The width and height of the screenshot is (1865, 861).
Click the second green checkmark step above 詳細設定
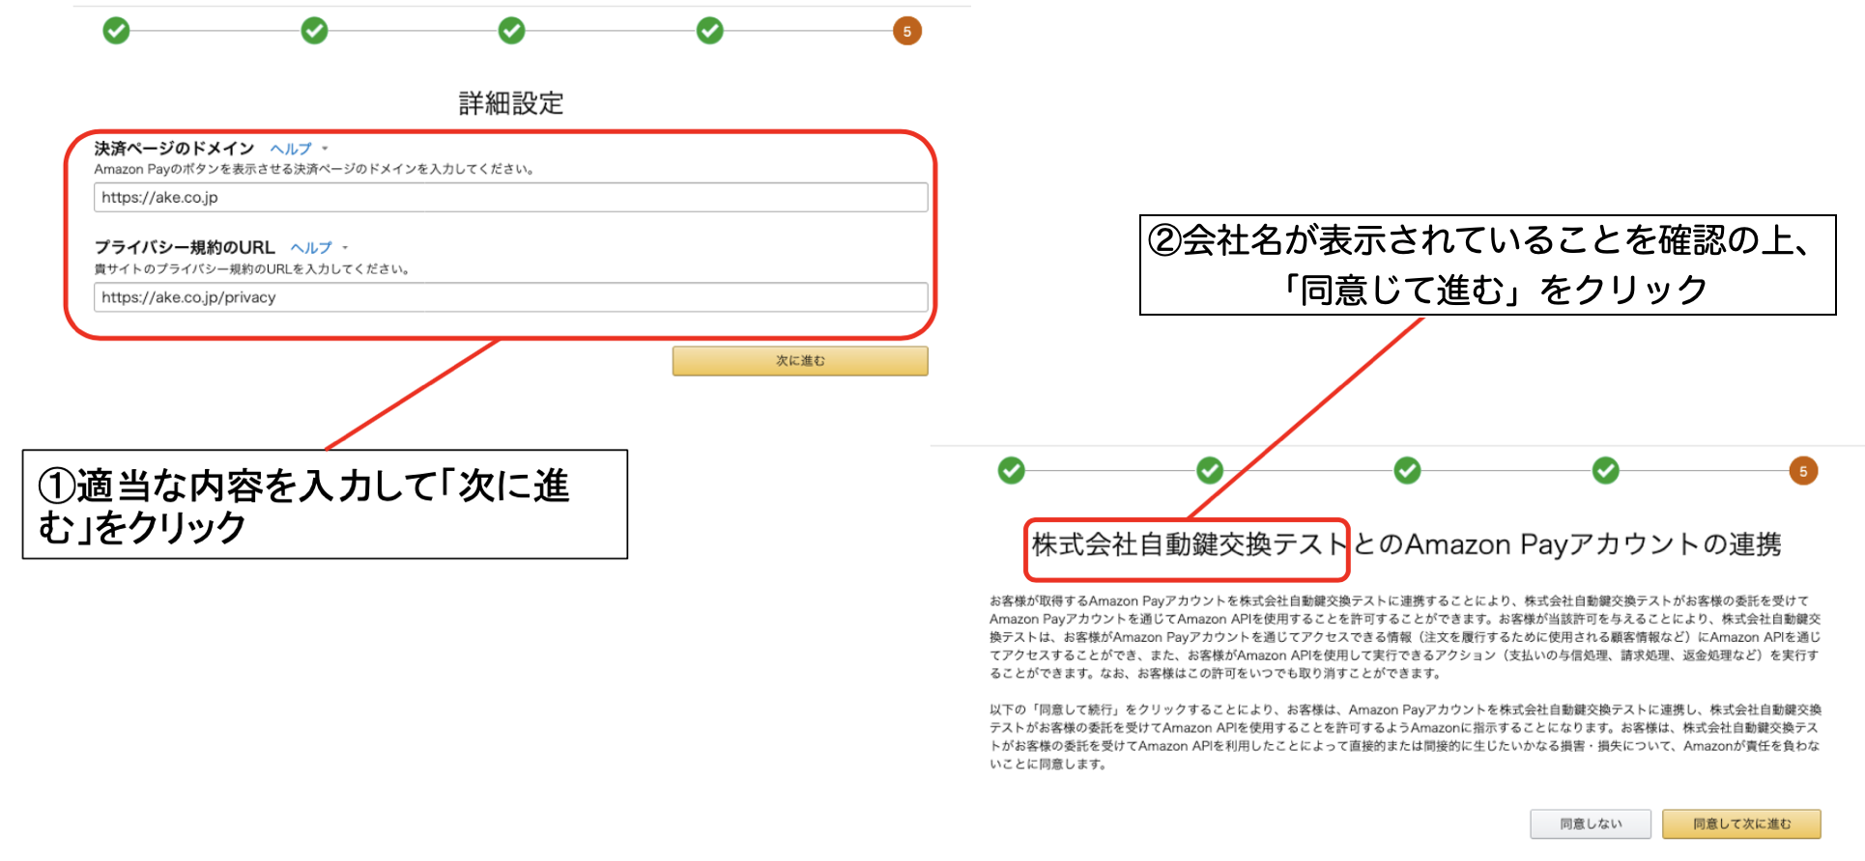[x=314, y=31]
